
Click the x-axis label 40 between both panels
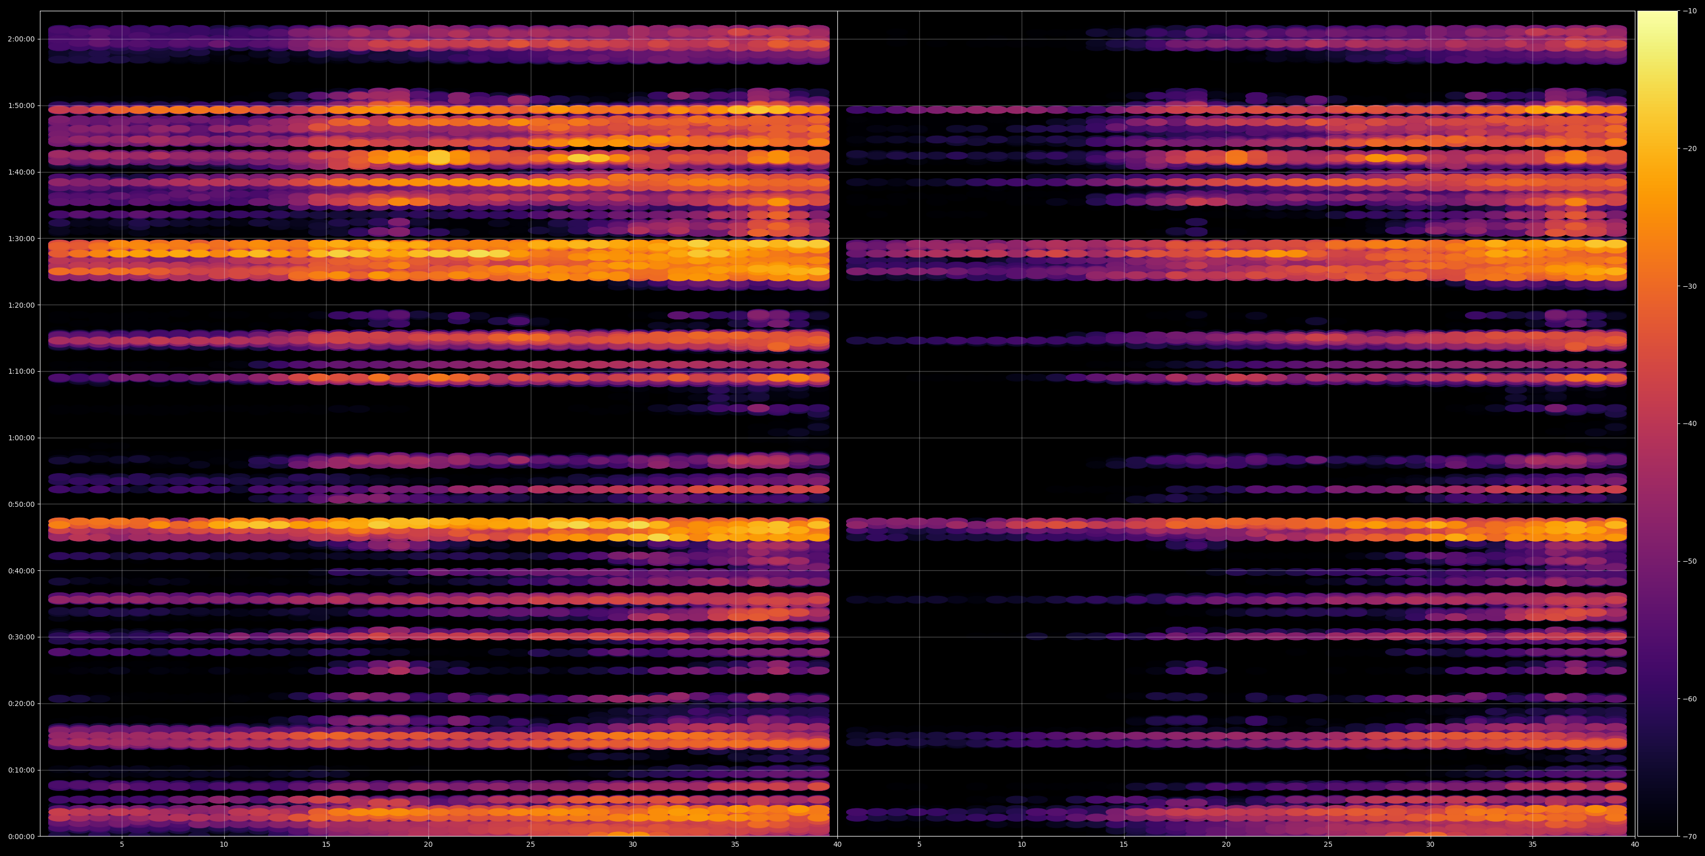(x=837, y=845)
